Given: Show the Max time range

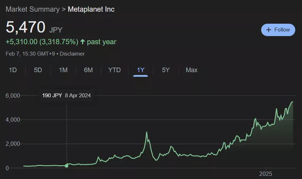Looking at the screenshot, I should [192, 70].
